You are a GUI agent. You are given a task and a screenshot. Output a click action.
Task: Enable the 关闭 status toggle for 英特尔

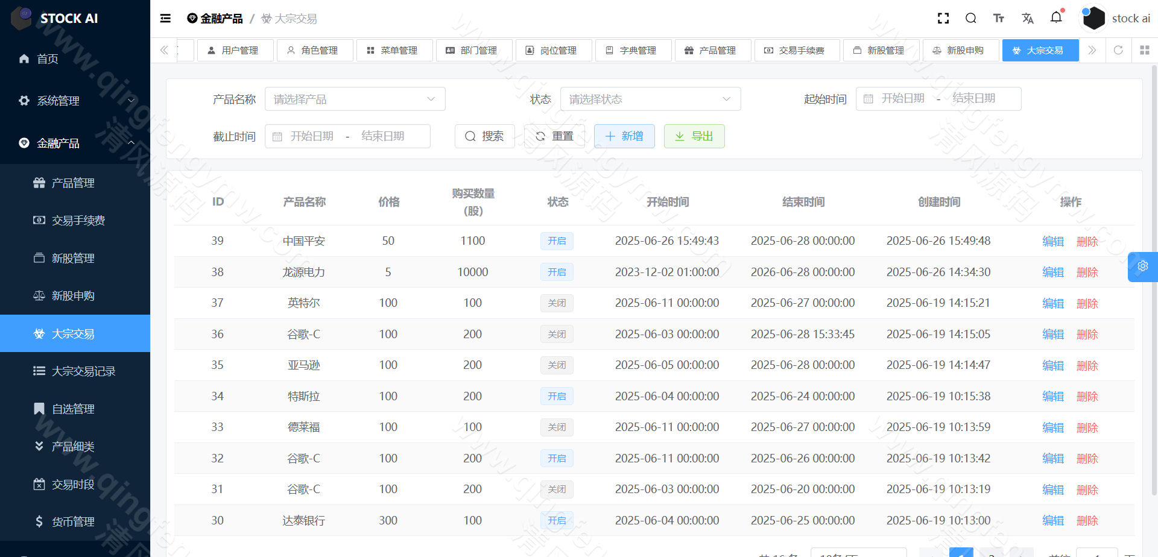click(x=557, y=303)
